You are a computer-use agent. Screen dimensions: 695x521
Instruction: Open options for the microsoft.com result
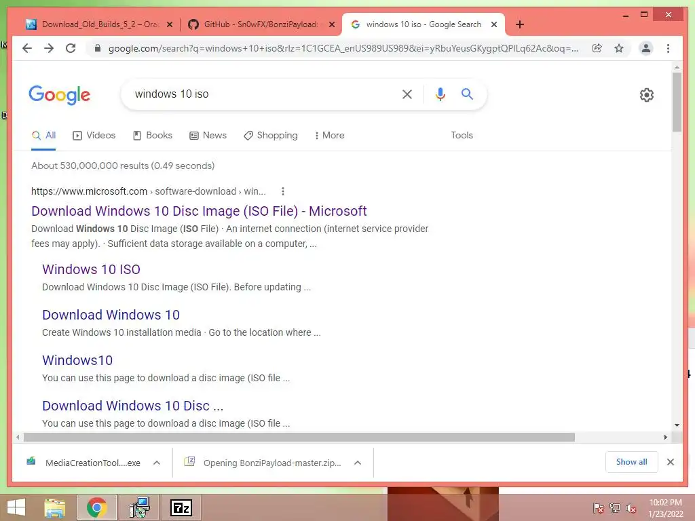283,191
